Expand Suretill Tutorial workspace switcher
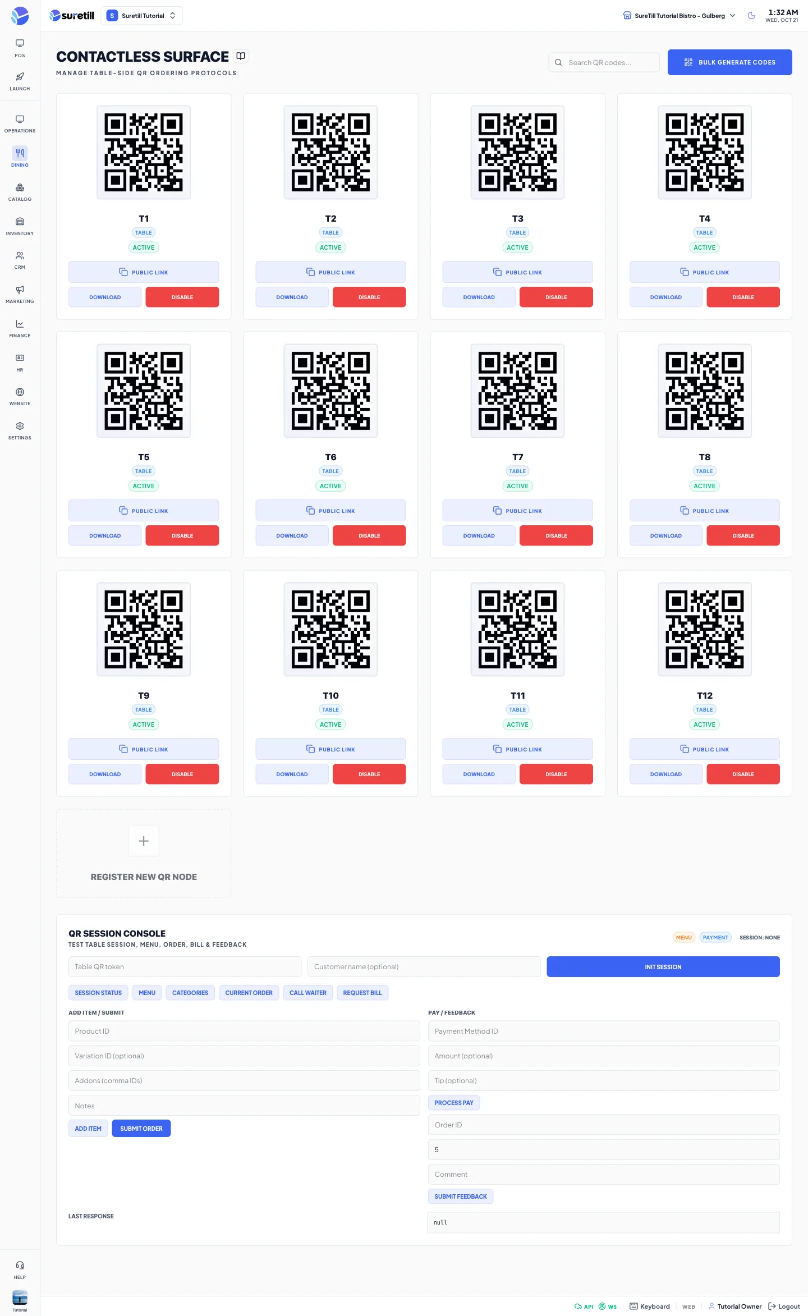Screen dimensions: 808x1316 141,16
